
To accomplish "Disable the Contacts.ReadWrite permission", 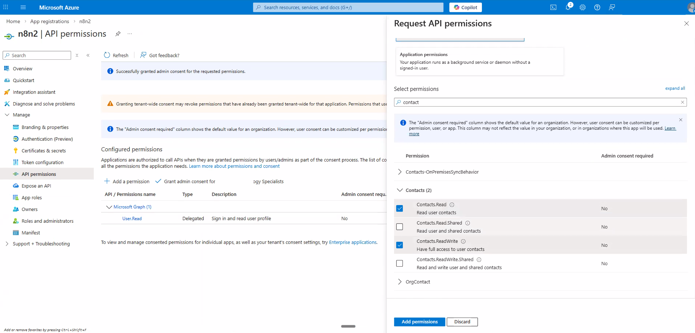I will coord(400,244).
